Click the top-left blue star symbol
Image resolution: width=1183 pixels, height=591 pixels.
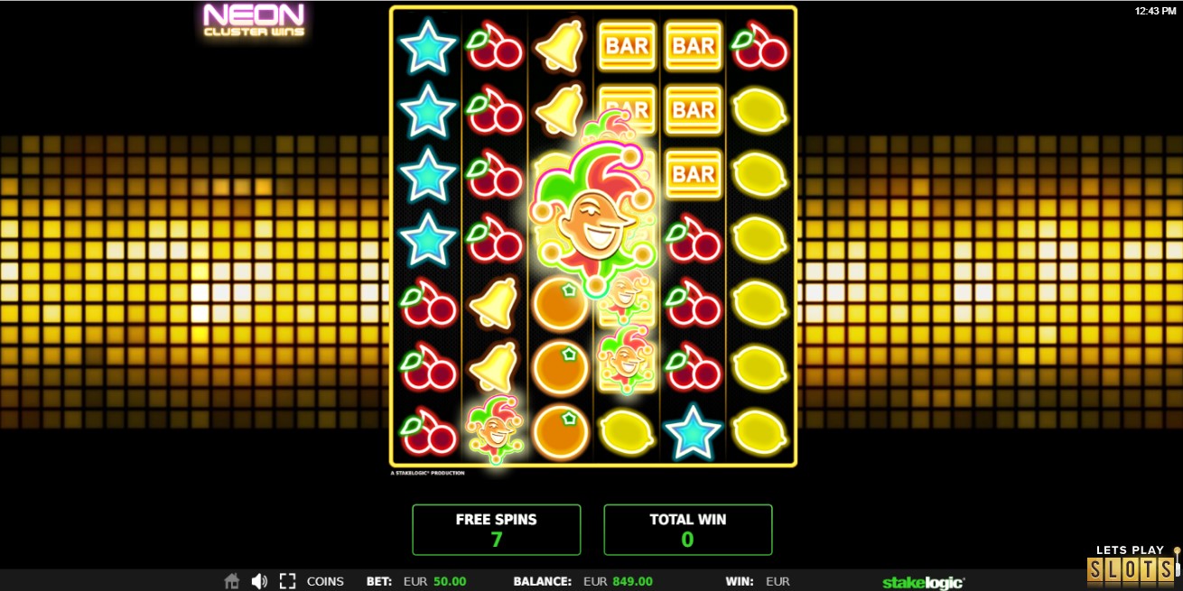tap(427, 45)
